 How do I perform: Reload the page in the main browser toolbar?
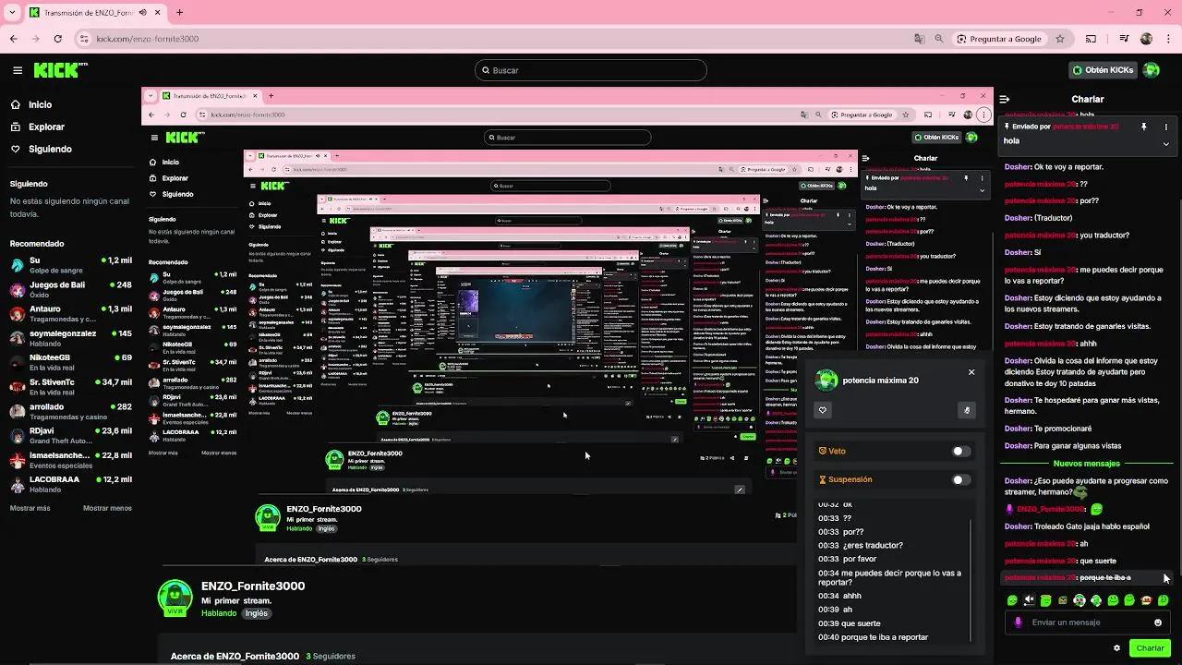[x=58, y=39]
